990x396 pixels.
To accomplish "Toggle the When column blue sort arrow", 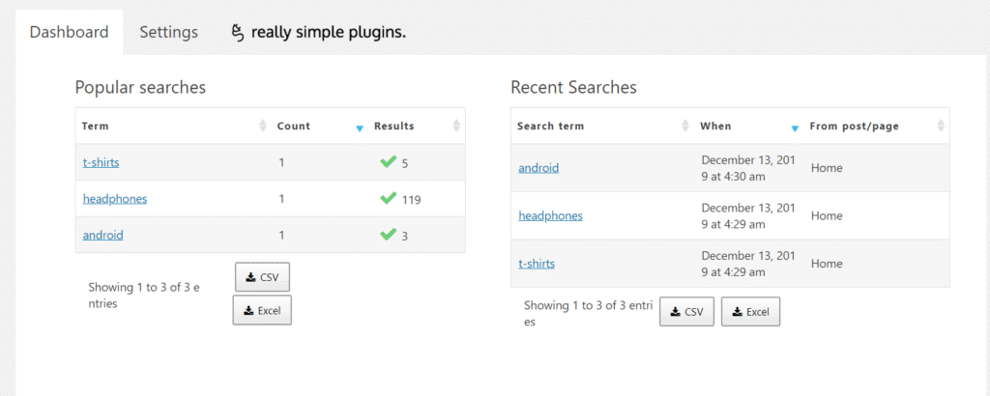I will point(795,128).
